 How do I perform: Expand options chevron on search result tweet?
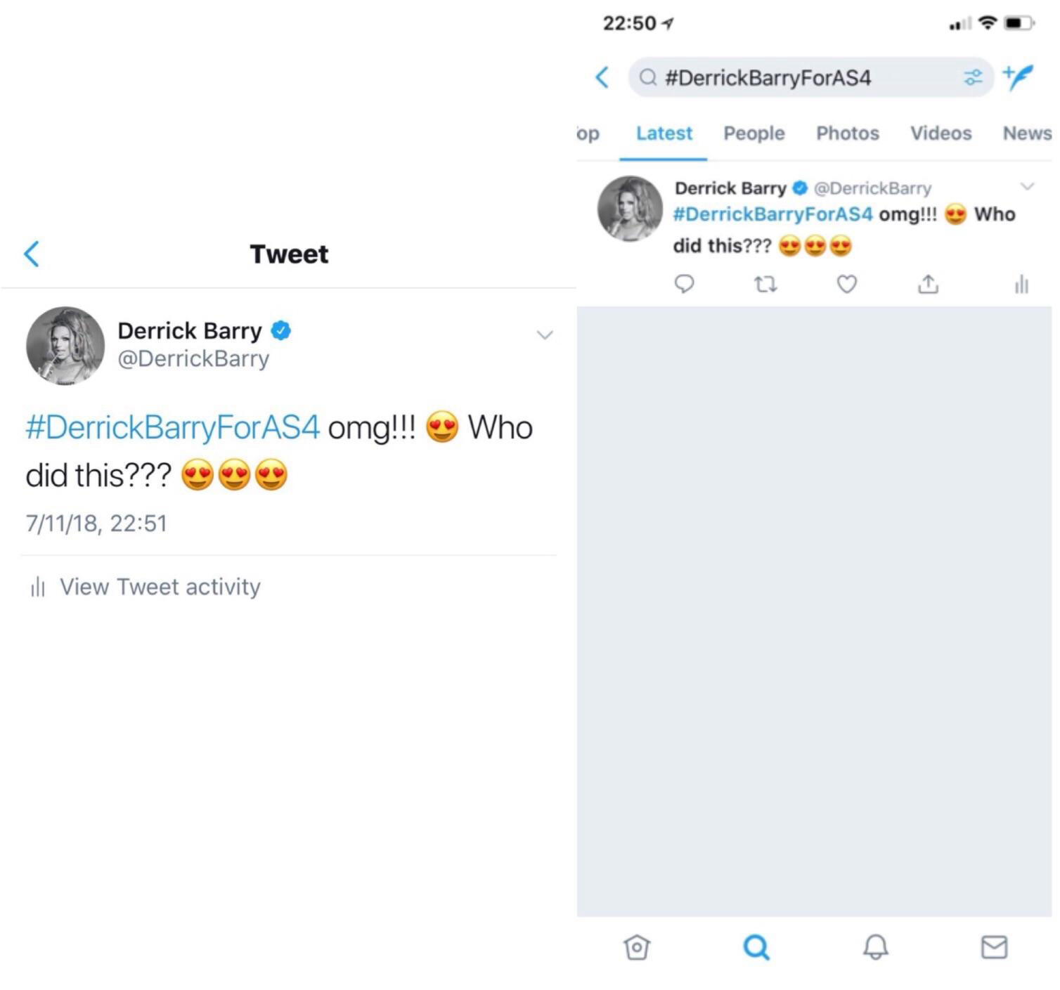click(x=1028, y=186)
